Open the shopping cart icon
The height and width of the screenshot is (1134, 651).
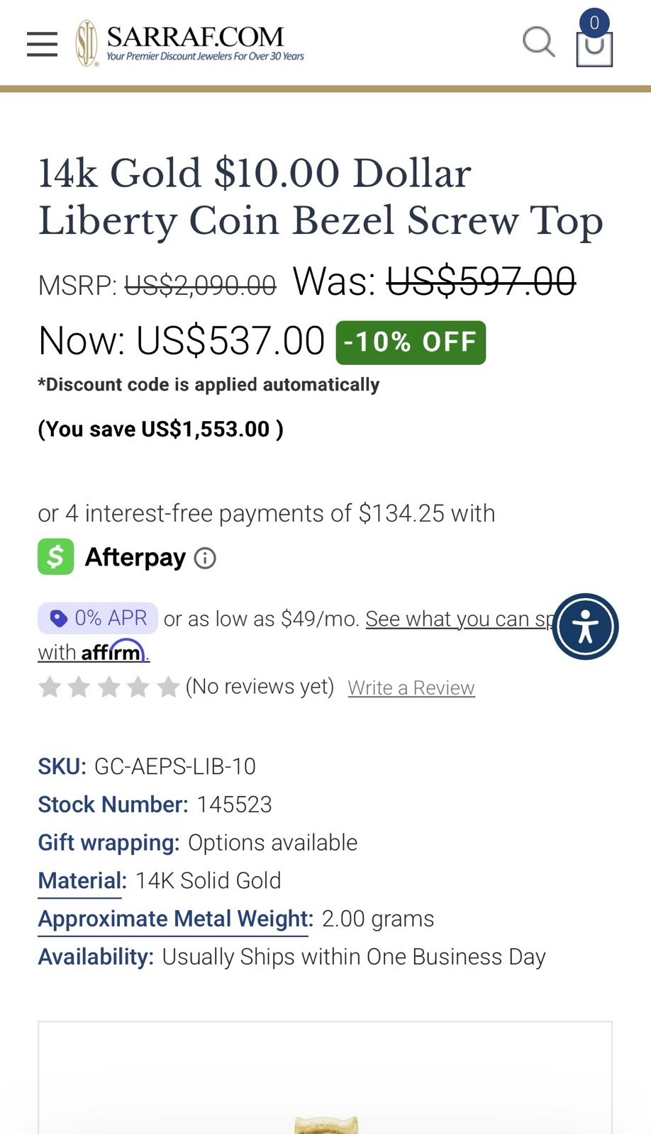click(594, 49)
